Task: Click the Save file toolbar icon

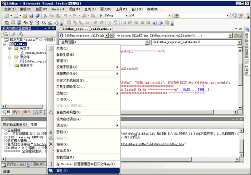Action: tap(31, 15)
